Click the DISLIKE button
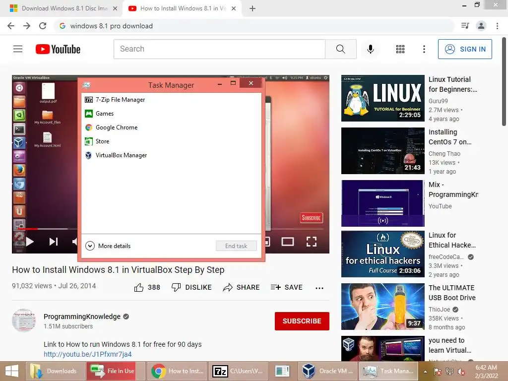Screen dimensions: 508x381 click(191, 287)
